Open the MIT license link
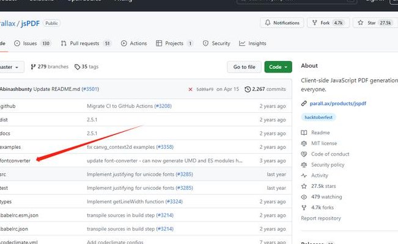398x244 pixels. tap(324, 143)
